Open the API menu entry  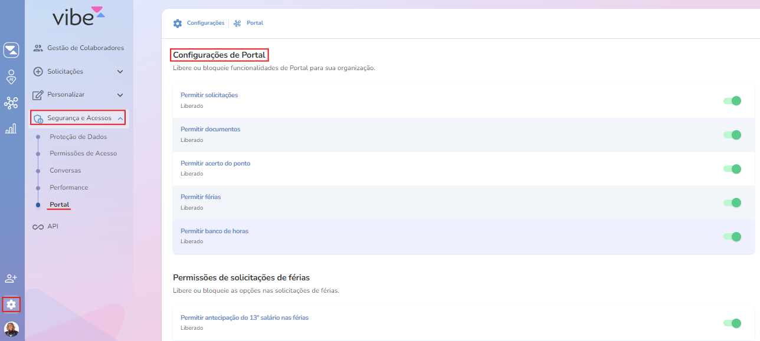(x=53, y=226)
